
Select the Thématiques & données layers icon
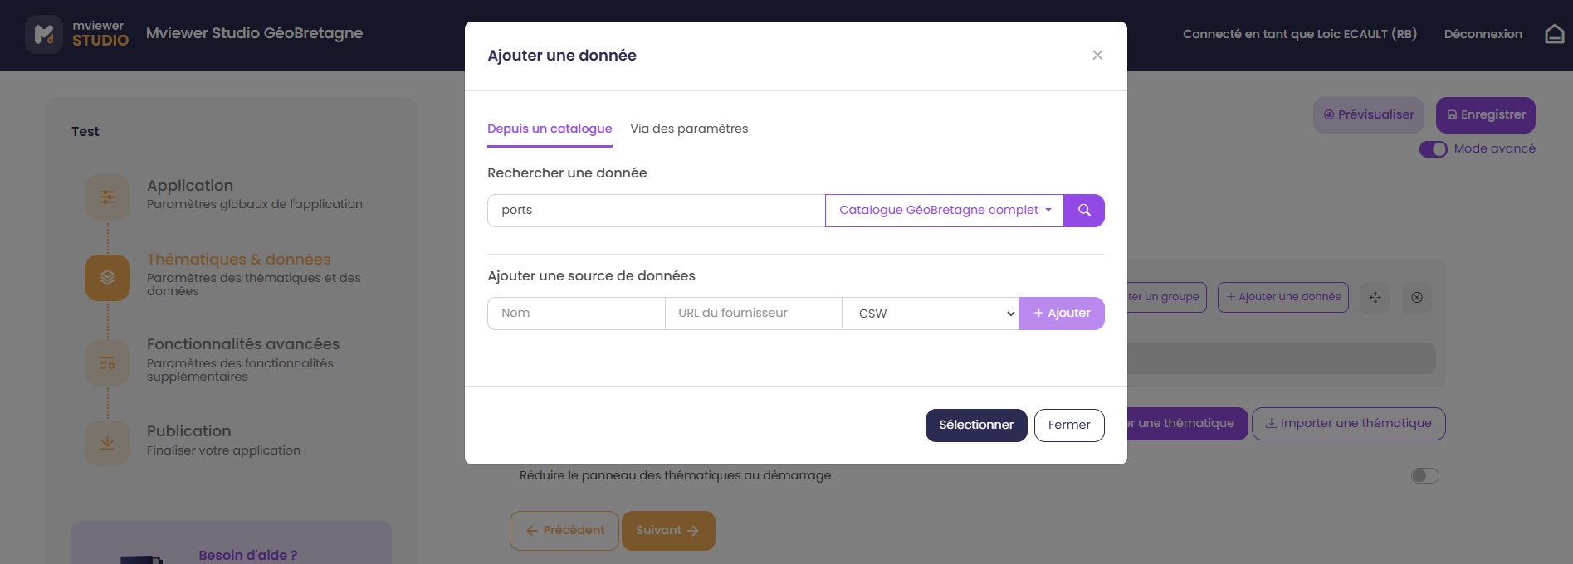(x=107, y=278)
